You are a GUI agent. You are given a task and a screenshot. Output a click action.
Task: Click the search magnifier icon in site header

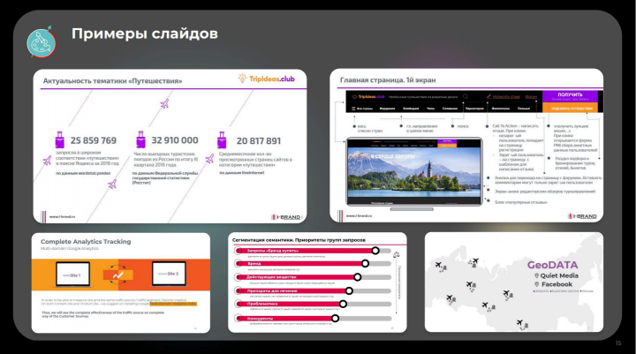tap(466, 96)
